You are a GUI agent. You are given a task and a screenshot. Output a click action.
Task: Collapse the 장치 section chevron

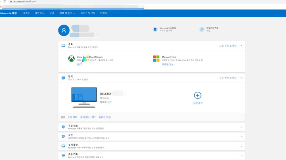click(x=242, y=78)
